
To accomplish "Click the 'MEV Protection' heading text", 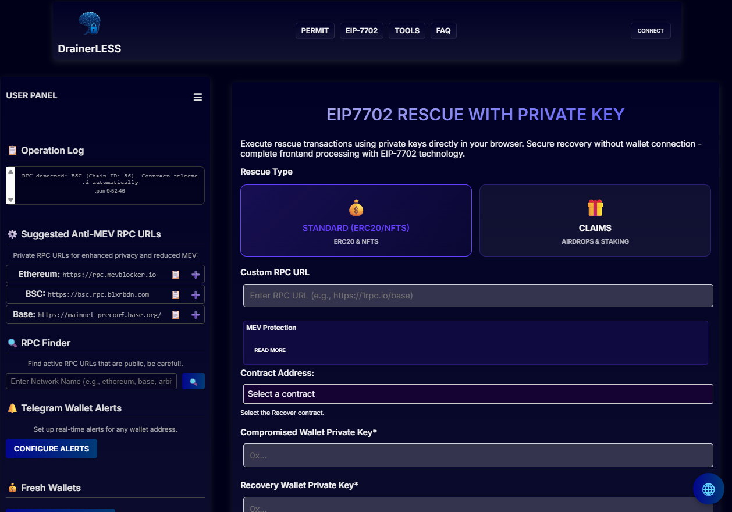I will (x=271, y=328).
